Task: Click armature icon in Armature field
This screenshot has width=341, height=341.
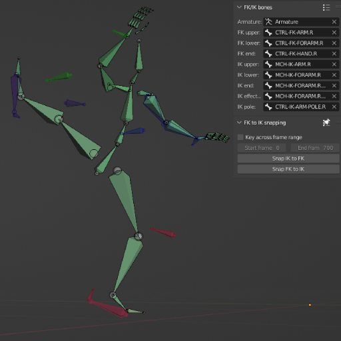Action: [x=268, y=22]
